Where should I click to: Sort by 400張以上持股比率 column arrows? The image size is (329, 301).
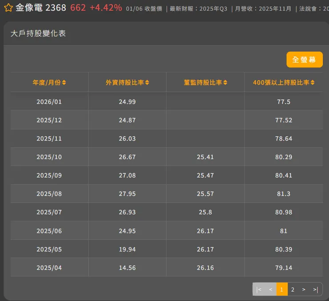click(x=313, y=83)
